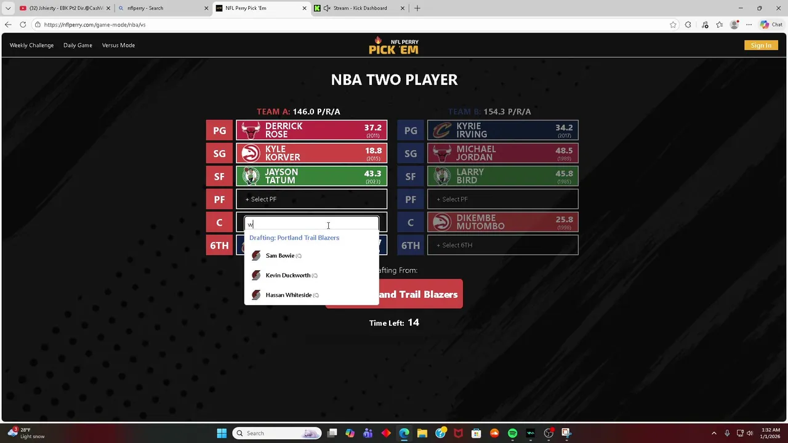The height and width of the screenshot is (443, 788).
Task: Click the browser back arrow
Action: (x=8, y=25)
